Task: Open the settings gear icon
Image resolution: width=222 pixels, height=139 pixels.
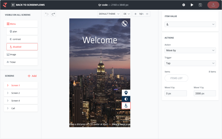Action: pyautogui.click(x=184, y=5)
